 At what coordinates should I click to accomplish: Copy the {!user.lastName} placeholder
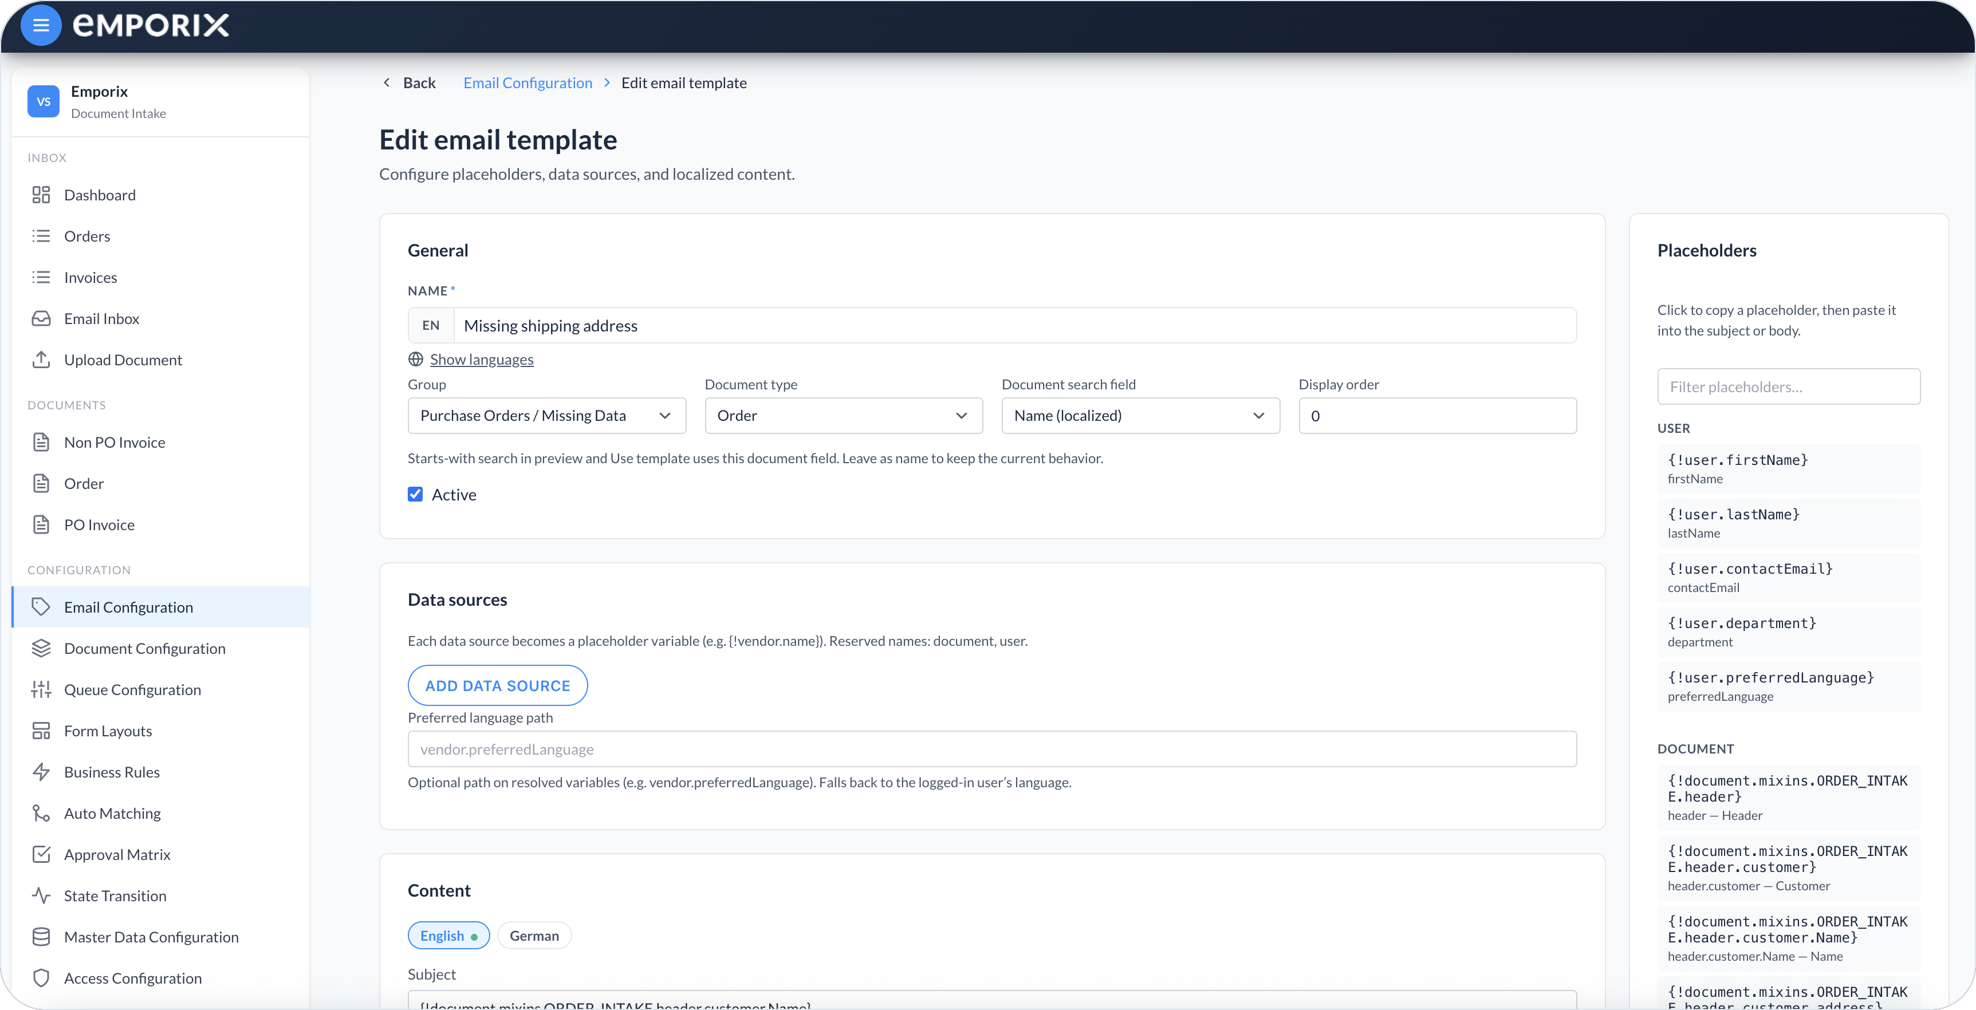[x=1789, y=523]
